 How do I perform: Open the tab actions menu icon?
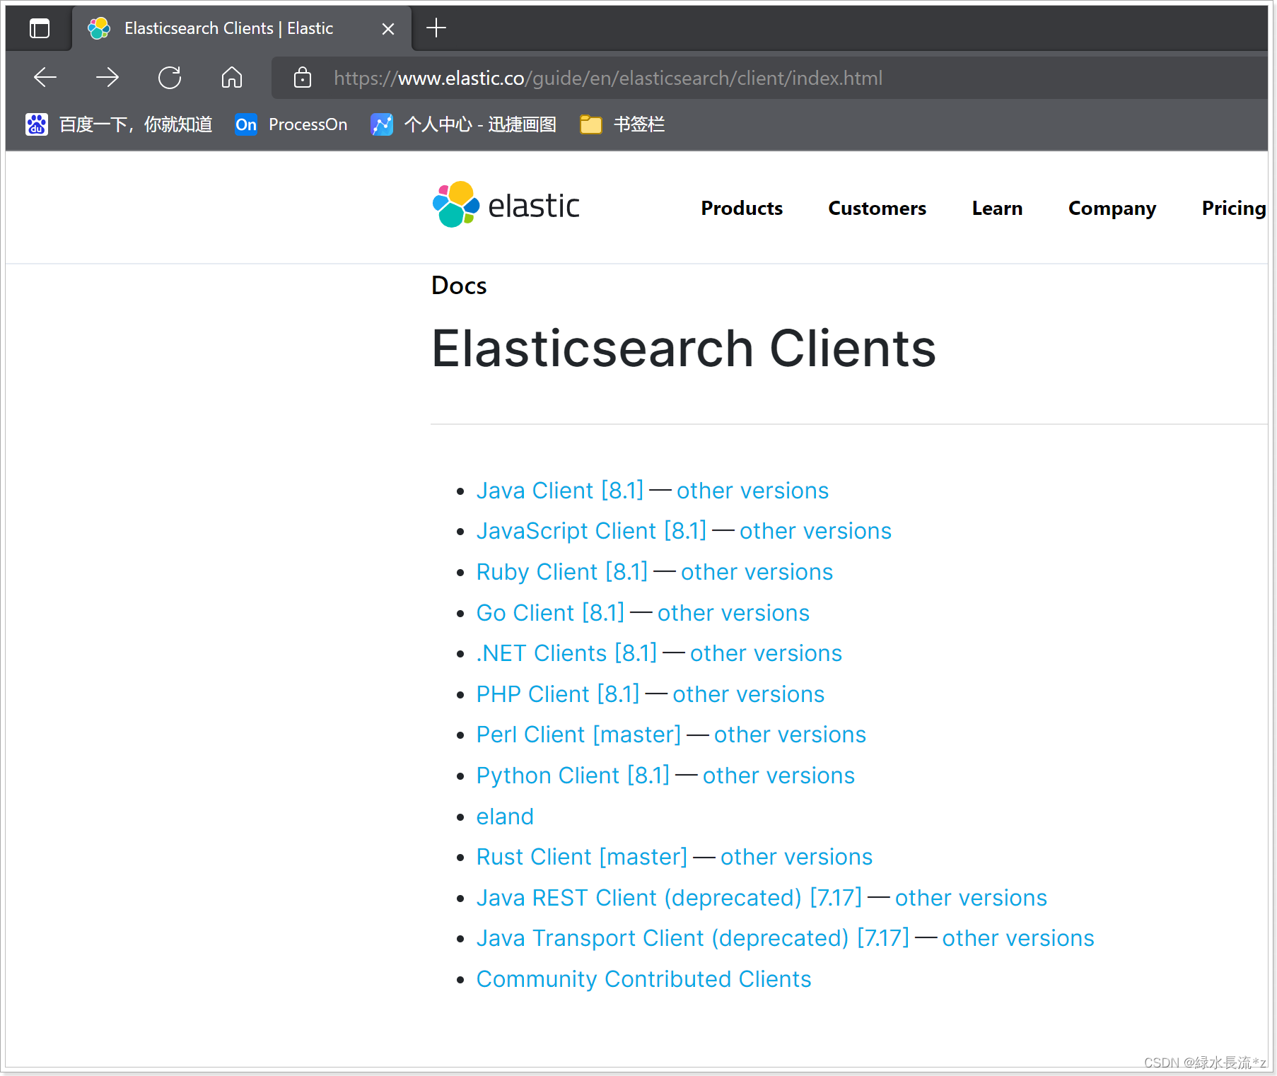click(x=40, y=28)
